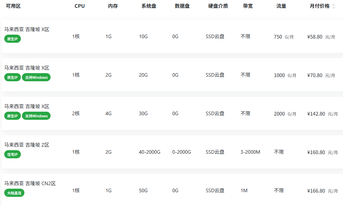Select the 马来西亚 吉隆坡 CN2区 plan
Viewport: 343px width, 206px height.
pyautogui.click(x=172, y=190)
